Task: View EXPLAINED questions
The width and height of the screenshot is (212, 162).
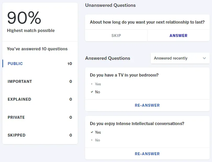Action: [20, 99]
